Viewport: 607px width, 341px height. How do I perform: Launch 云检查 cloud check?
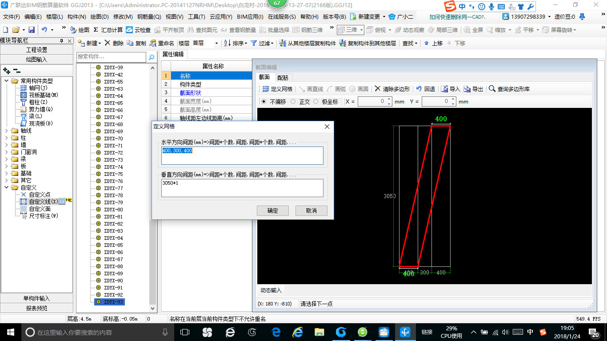click(138, 30)
